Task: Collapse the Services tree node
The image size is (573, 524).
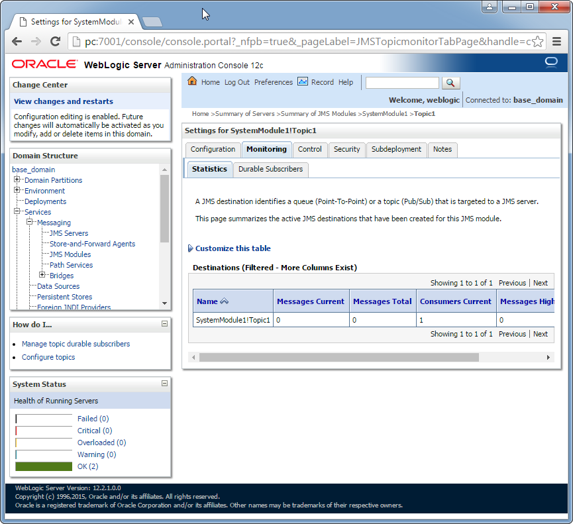Action: 17,211
